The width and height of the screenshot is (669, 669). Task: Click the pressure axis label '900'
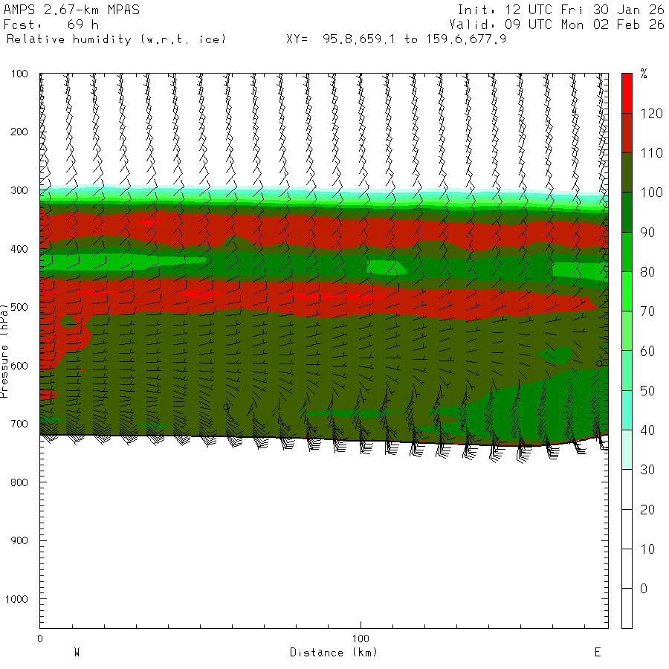pos(19,540)
